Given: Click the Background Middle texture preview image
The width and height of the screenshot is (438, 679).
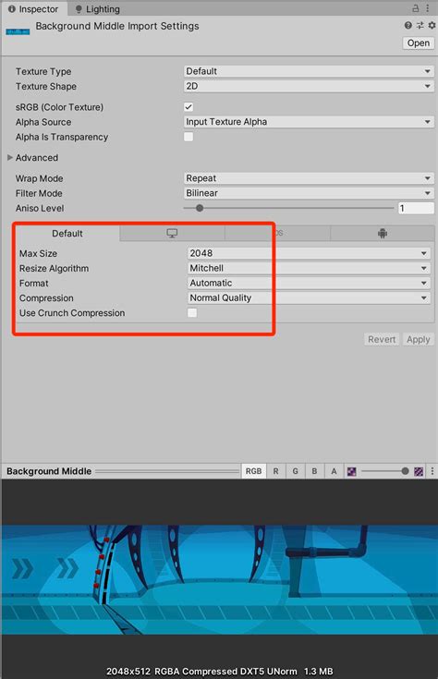Looking at the screenshot, I should pos(219,579).
